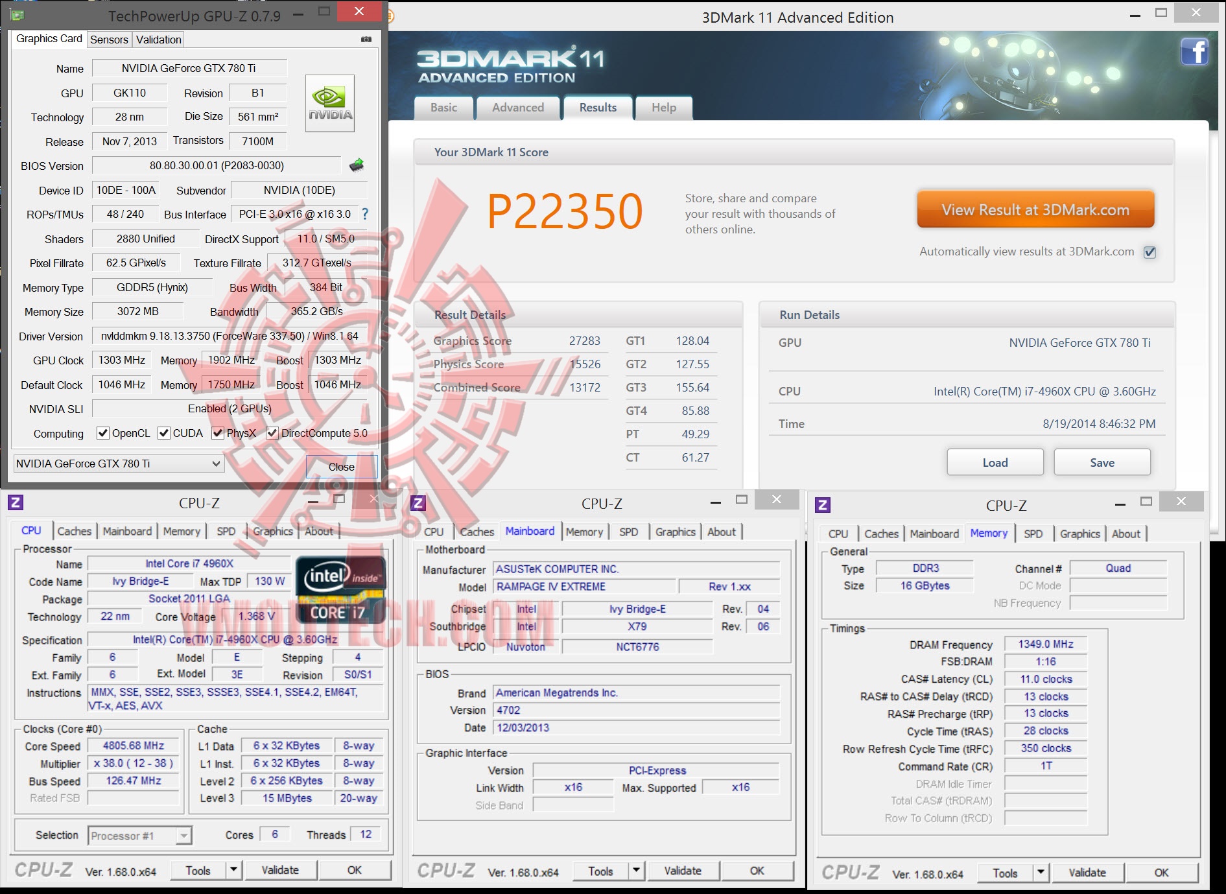Viewport: 1226px width, 894px height.
Task: Click the CPU-Z icon in the Memory window
Action: click(x=823, y=505)
